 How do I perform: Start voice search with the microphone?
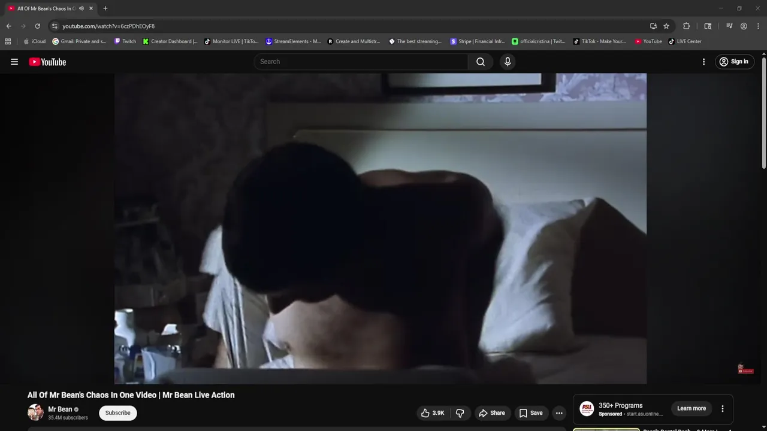point(508,62)
